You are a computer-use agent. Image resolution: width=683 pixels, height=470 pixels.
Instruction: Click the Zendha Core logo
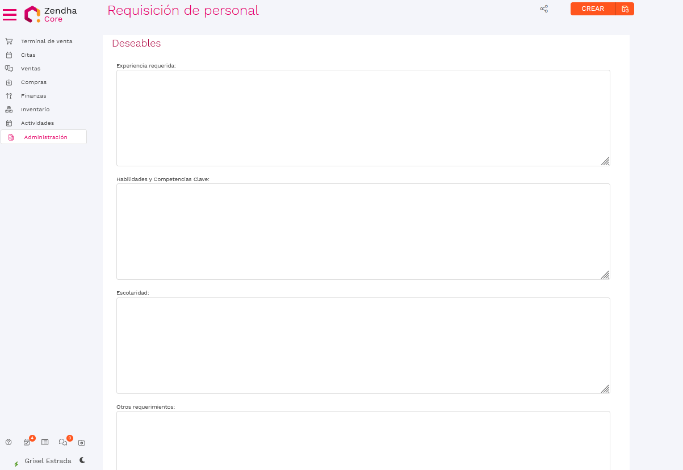pyautogui.click(x=50, y=15)
